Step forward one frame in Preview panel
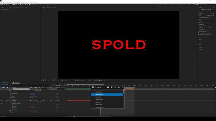The height and width of the screenshot is (121, 216). point(208,10)
